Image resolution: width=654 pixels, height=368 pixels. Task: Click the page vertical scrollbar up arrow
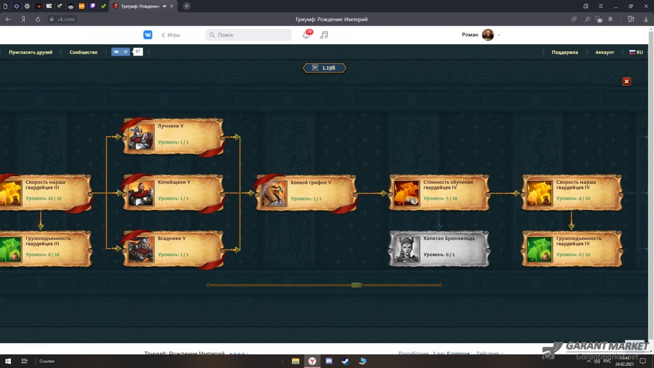[x=651, y=28]
